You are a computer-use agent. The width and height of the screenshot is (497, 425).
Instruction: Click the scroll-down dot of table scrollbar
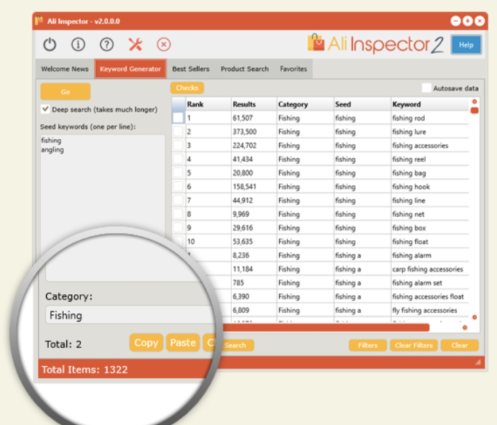(x=474, y=318)
